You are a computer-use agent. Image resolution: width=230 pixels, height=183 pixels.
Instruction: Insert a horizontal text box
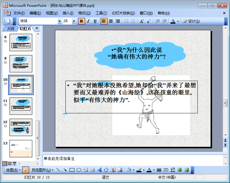pyautogui.click(x=86, y=170)
